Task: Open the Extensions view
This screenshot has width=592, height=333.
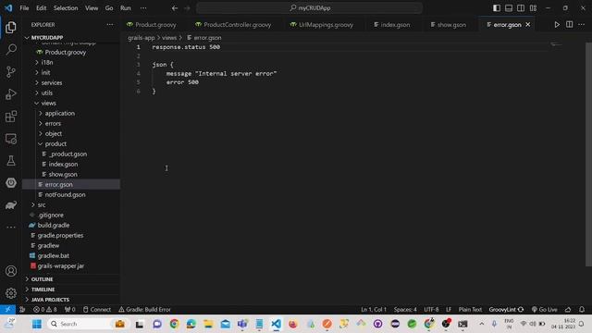Action: click(11, 117)
